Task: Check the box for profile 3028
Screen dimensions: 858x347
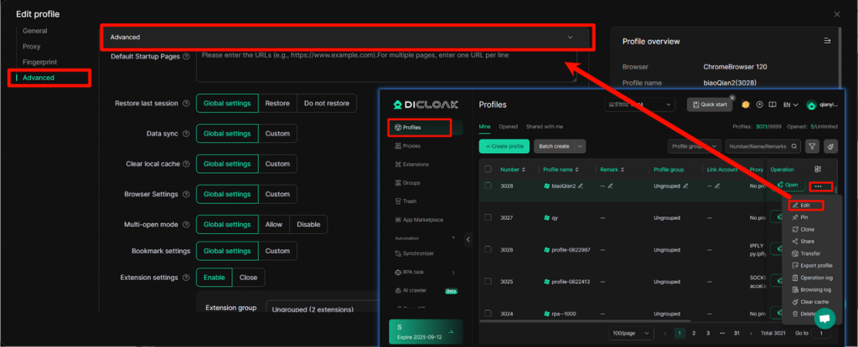Action: click(488, 186)
